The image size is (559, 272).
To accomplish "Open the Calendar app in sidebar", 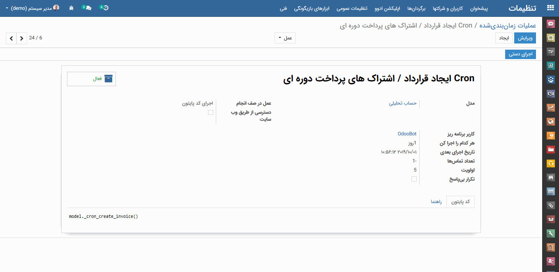I will pos(551,38).
